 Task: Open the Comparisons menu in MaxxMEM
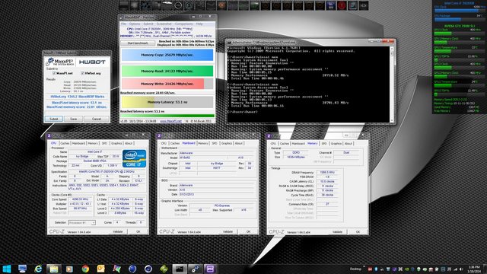tap(183, 24)
